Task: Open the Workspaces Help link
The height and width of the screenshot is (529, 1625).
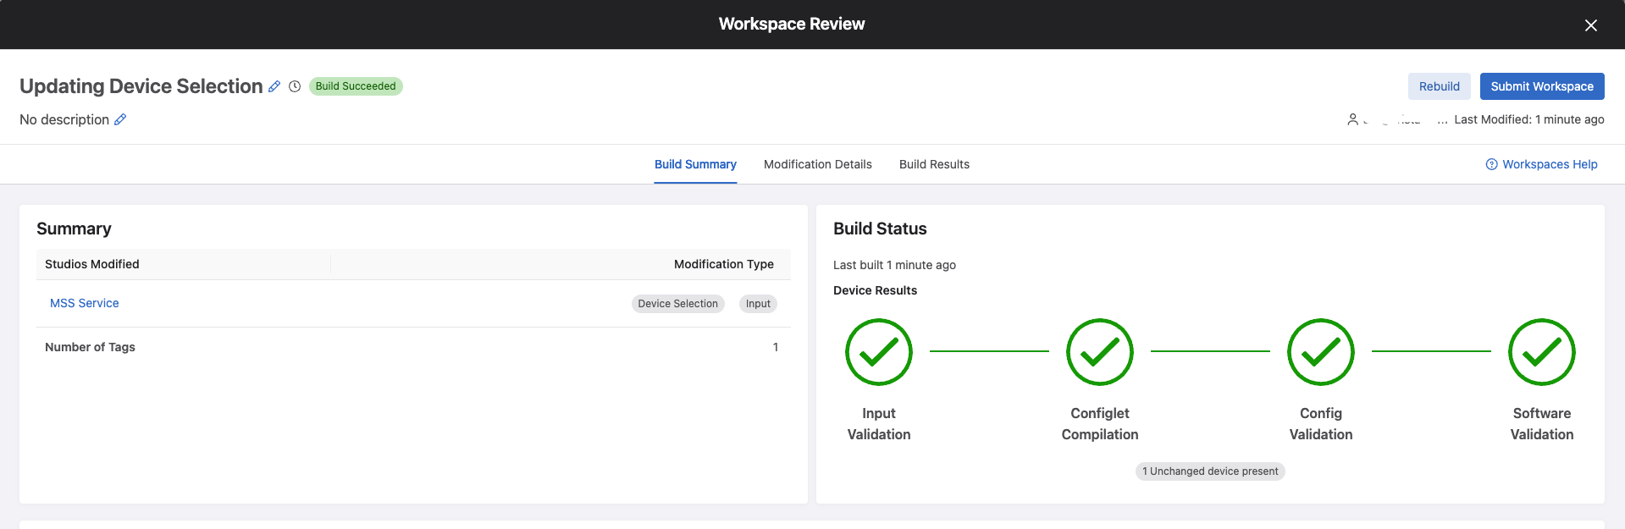Action: (1542, 164)
